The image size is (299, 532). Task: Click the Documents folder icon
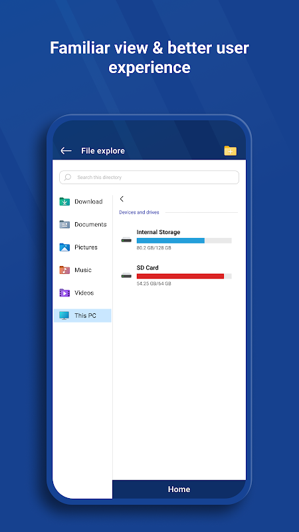coord(64,224)
